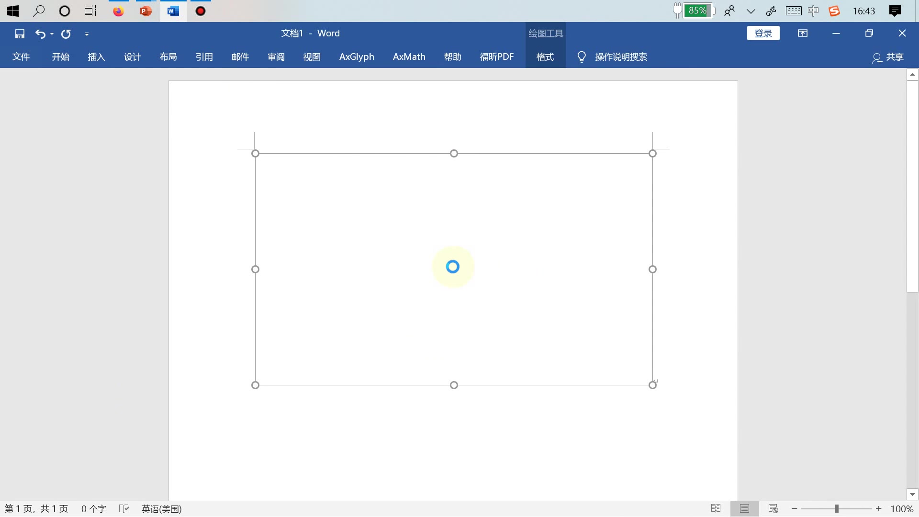
Task: Click the top-center handle of the text box
Action: (x=454, y=153)
